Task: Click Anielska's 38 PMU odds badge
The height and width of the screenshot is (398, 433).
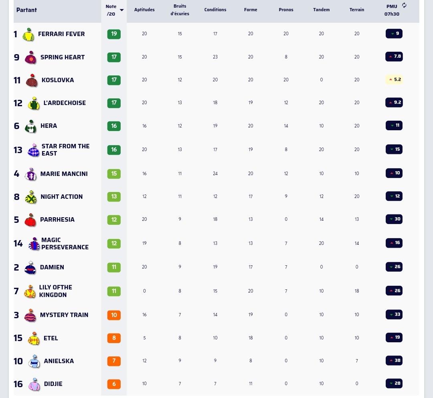Action: click(394, 360)
